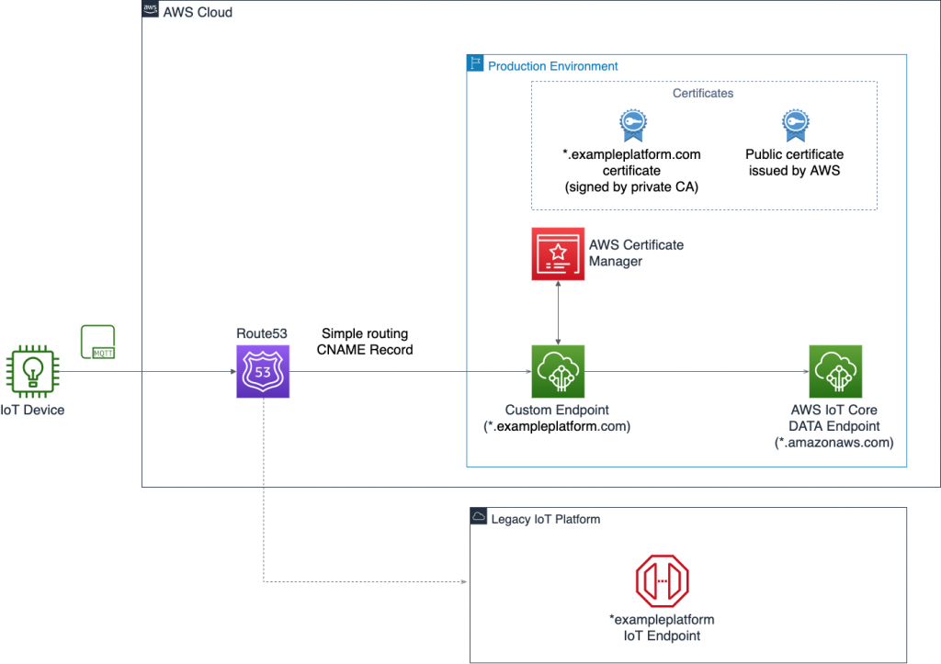Open the Route53 shield icon

pyautogui.click(x=262, y=371)
